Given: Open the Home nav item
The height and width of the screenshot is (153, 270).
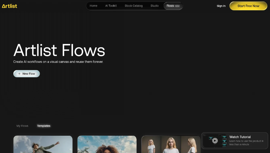Looking at the screenshot, I should pos(93,6).
